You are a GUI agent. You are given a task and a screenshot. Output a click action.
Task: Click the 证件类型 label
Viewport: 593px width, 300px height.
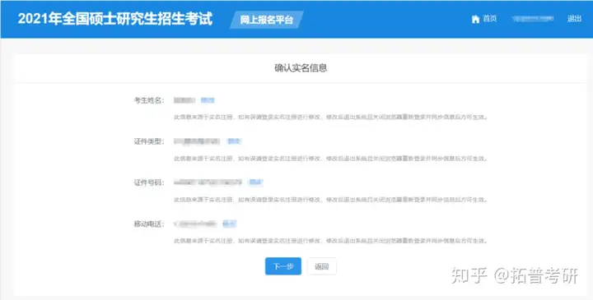[x=149, y=141]
